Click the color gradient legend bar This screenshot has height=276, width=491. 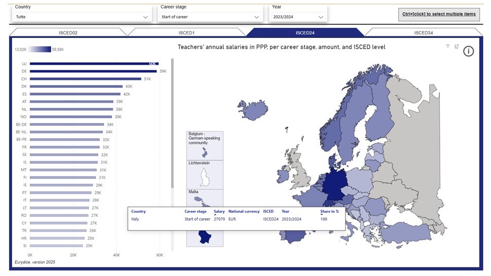pos(40,50)
